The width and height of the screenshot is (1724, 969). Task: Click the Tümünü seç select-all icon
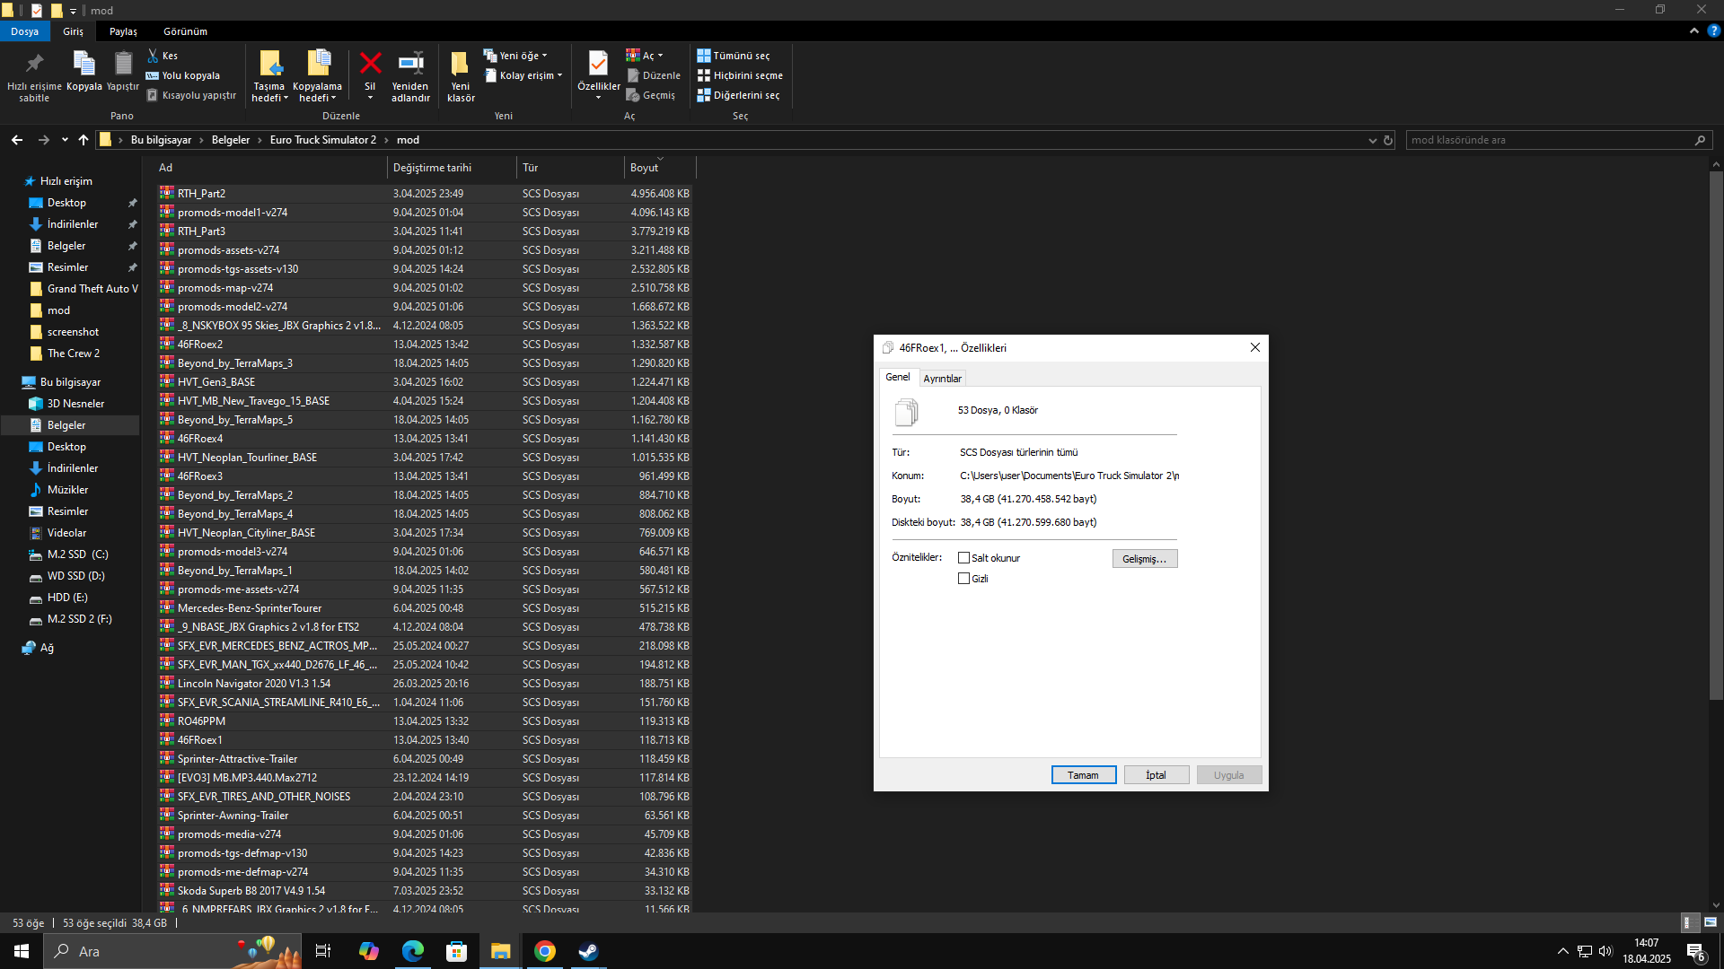click(x=704, y=56)
